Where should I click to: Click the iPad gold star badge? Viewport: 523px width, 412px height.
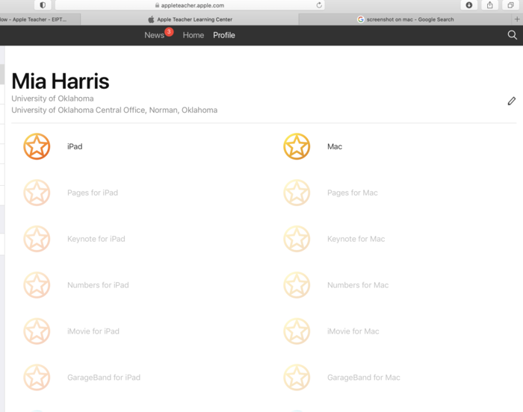click(37, 146)
